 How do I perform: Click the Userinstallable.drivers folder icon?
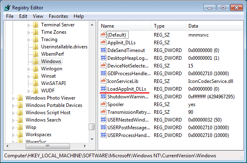(35, 47)
